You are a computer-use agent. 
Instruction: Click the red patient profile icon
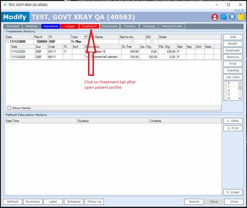214,17
